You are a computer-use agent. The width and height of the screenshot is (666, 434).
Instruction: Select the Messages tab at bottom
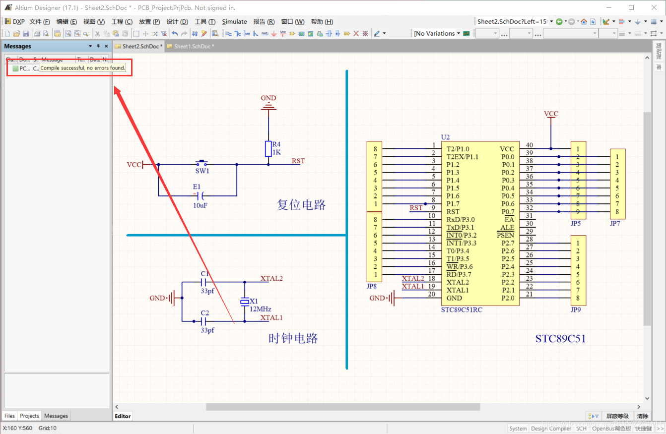[x=56, y=416]
